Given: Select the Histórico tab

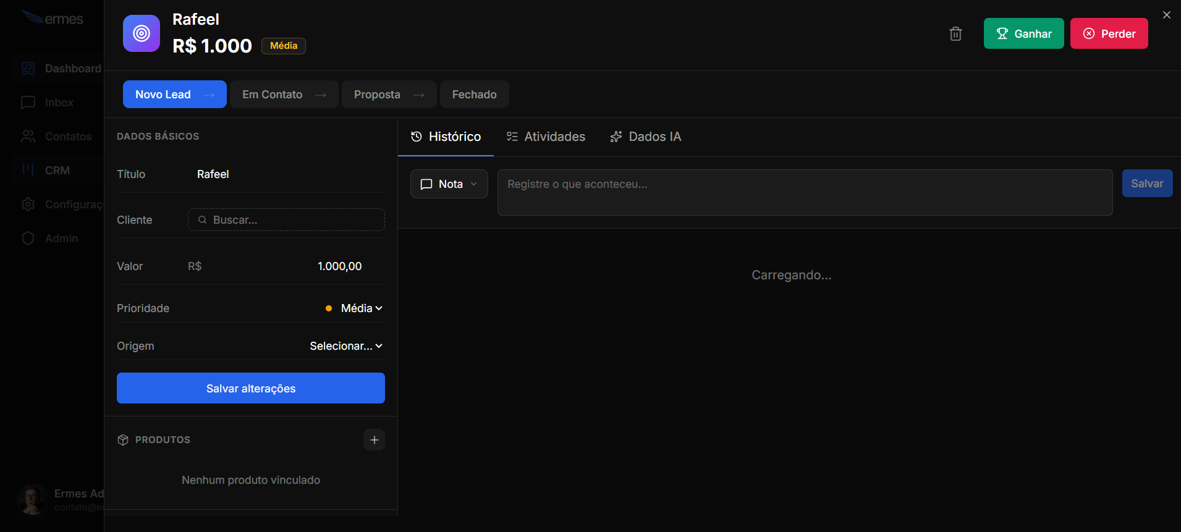Looking at the screenshot, I should pos(446,137).
